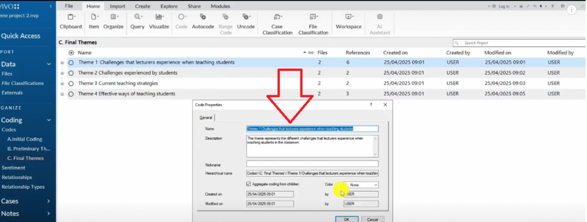Expand Theme 4 Effective ways of teaching

[x=62, y=94]
